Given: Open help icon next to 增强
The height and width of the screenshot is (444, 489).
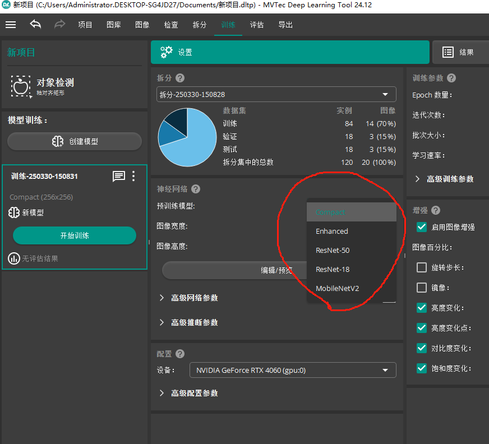Looking at the screenshot, I should [436, 210].
